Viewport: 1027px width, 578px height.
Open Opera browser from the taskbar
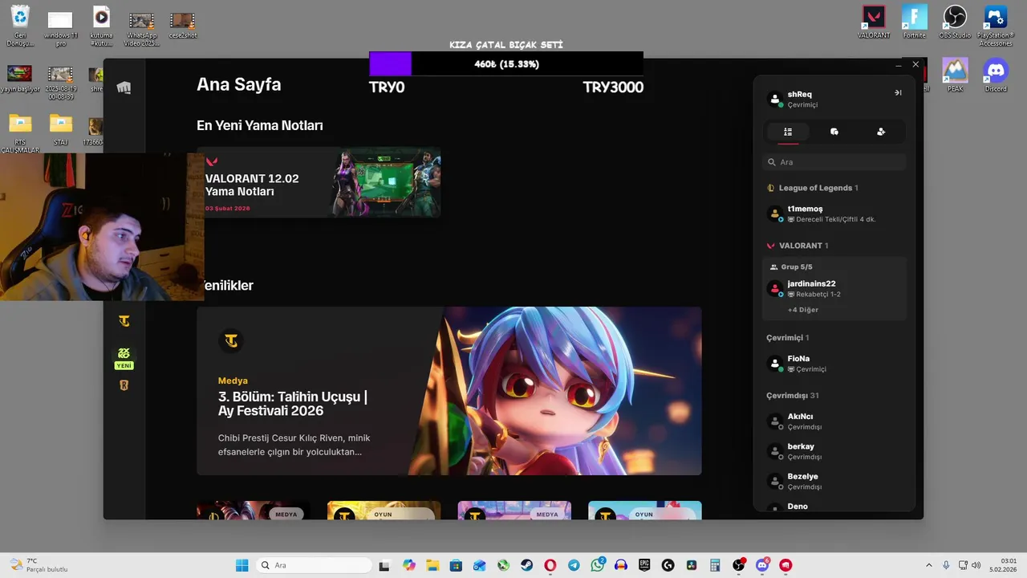(550, 565)
